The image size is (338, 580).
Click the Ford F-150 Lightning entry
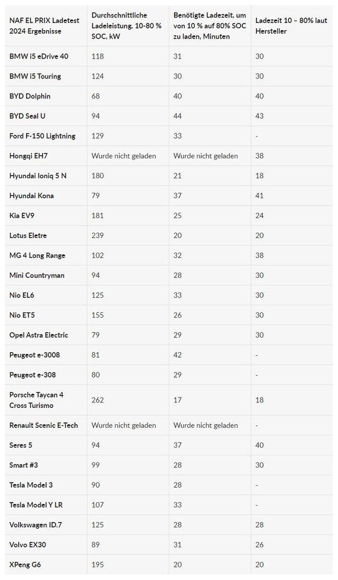click(x=42, y=136)
